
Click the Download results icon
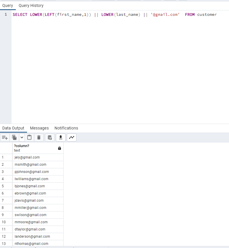coord(61,138)
